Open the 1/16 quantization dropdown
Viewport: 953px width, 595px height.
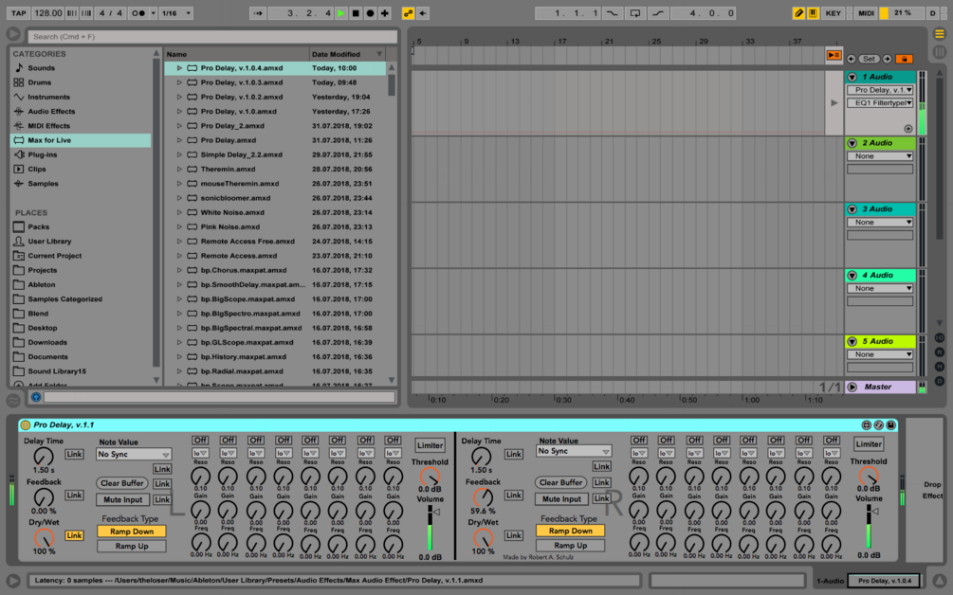(176, 12)
